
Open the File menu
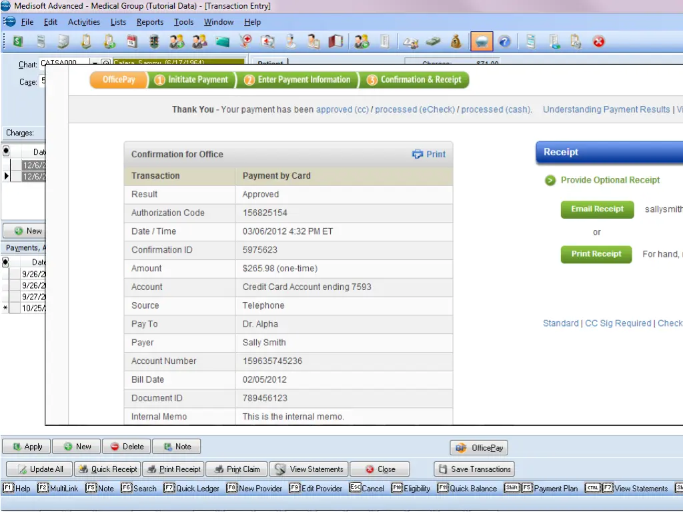click(x=27, y=22)
